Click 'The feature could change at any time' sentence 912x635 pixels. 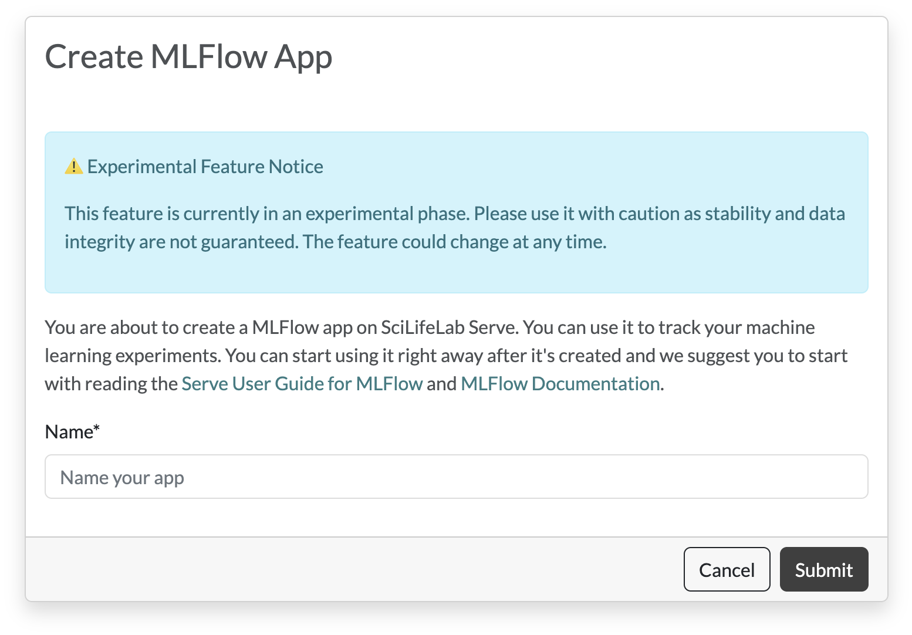[455, 242]
